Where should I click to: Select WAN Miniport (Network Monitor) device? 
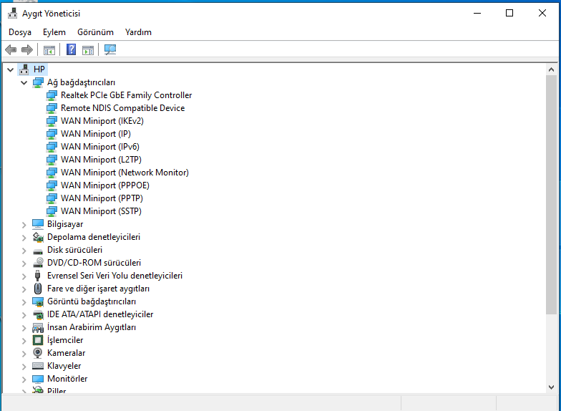point(125,173)
